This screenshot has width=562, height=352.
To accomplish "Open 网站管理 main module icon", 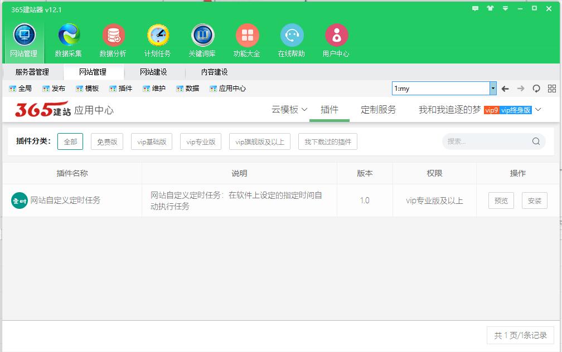I will tap(24, 41).
